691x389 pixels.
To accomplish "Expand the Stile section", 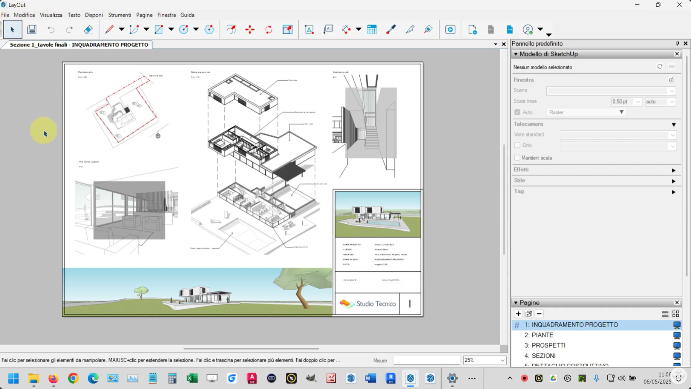I will [x=673, y=181].
